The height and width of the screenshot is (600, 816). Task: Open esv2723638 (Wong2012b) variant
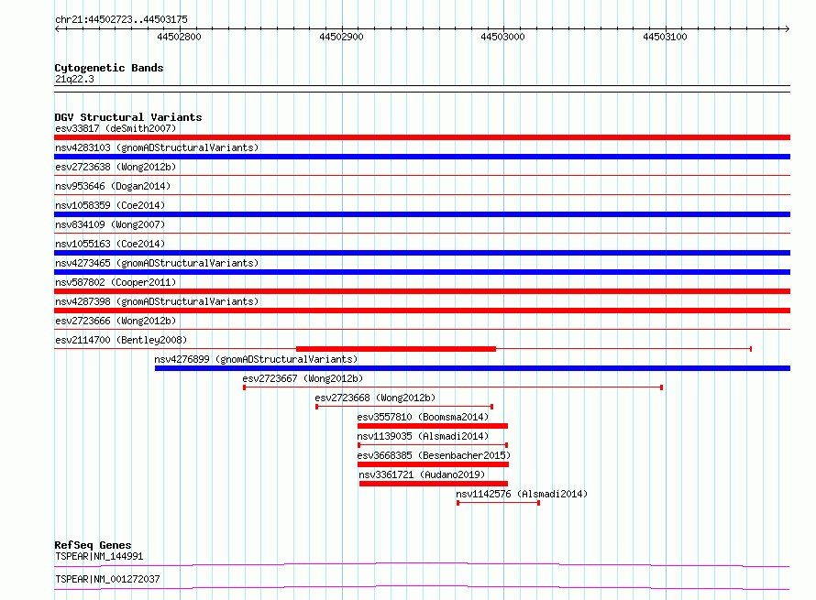coord(116,167)
